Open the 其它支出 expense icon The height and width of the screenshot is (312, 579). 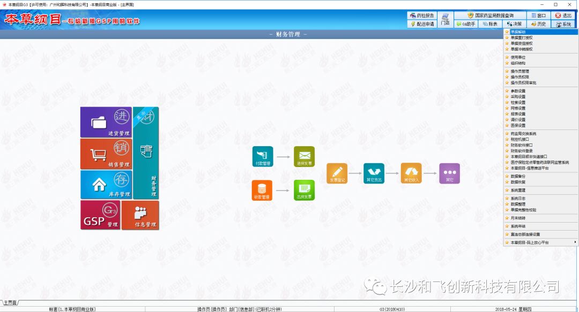pos(374,173)
